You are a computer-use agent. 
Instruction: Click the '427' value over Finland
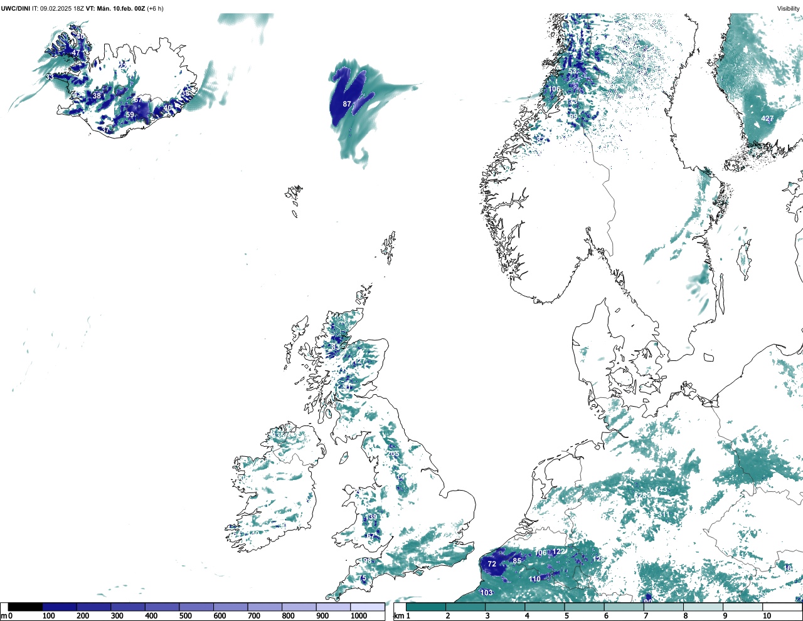[x=767, y=118]
